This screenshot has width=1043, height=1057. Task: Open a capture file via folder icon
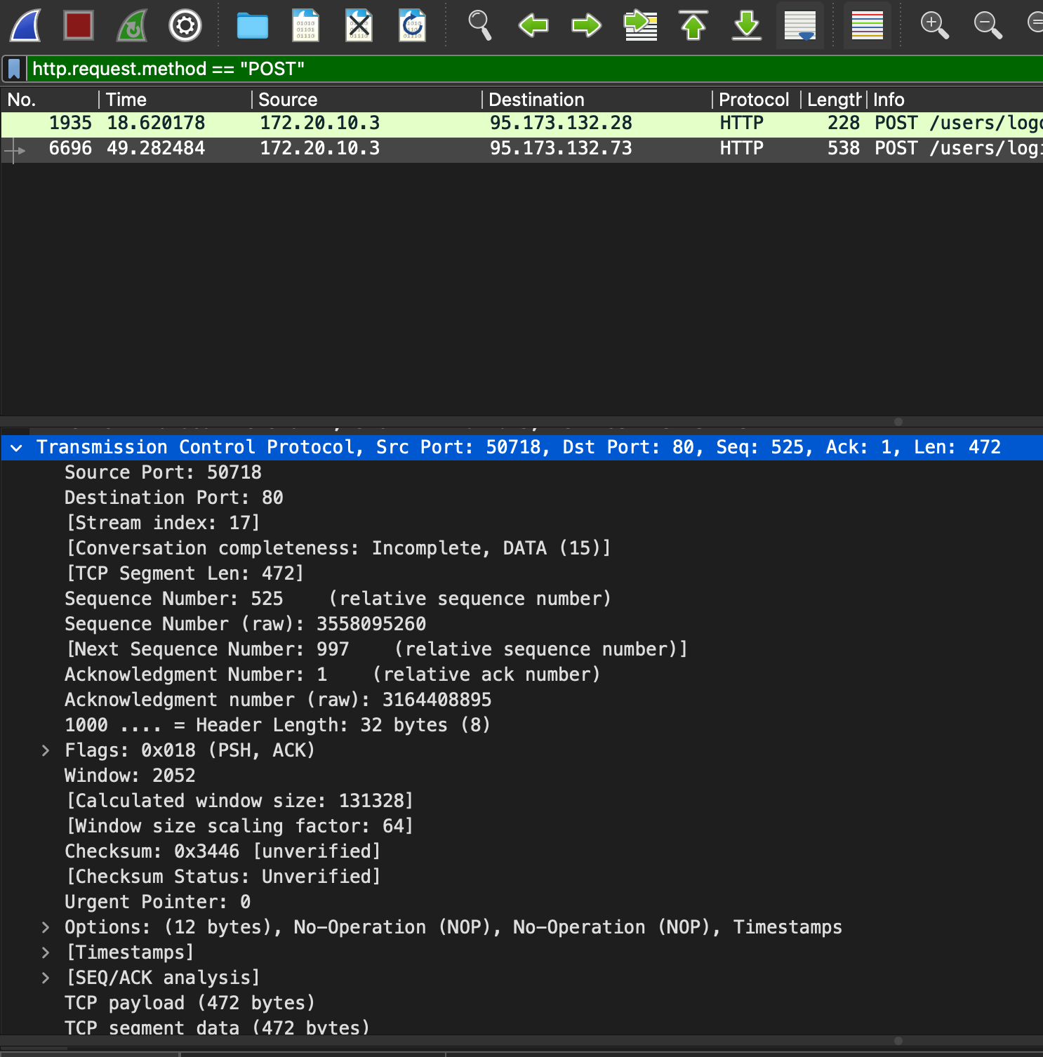coord(253,25)
